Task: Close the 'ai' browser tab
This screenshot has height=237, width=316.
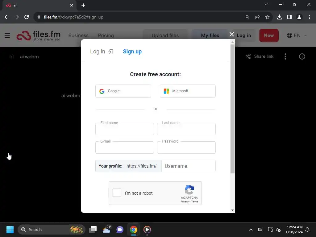Action: pyautogui.click(x=72, y=5)
